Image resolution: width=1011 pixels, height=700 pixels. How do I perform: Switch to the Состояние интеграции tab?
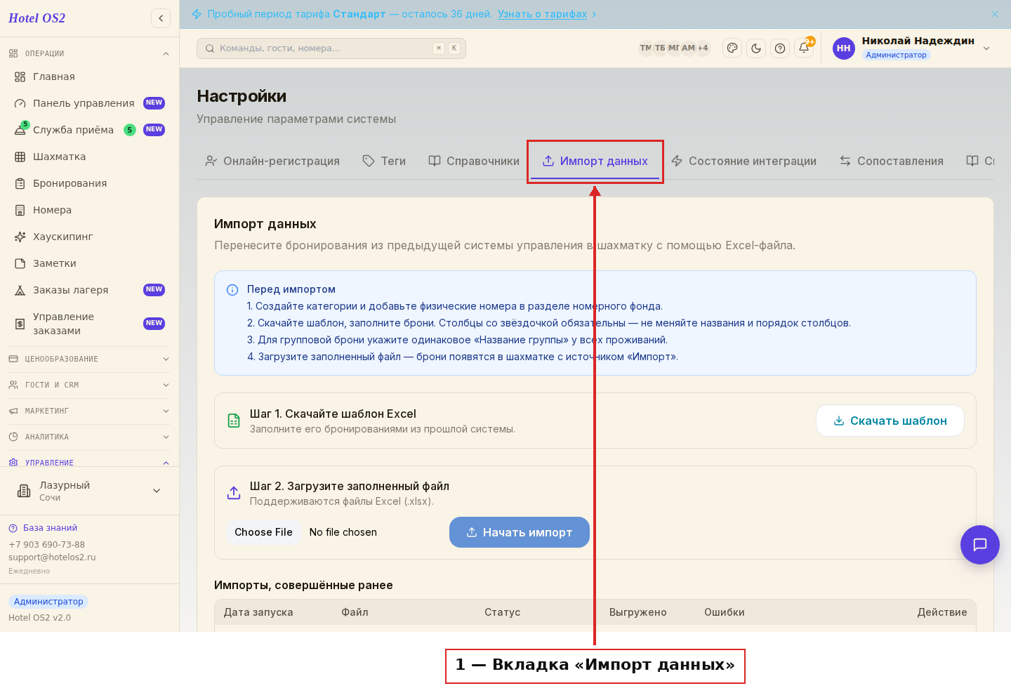[x=744, y=161]
